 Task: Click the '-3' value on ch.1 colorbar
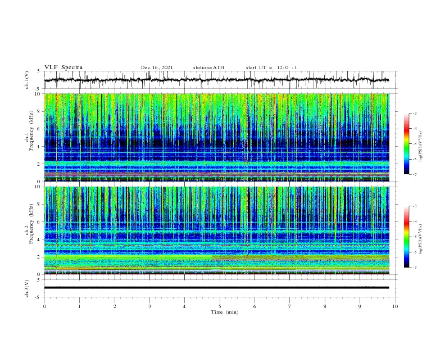tap(414, 113)
